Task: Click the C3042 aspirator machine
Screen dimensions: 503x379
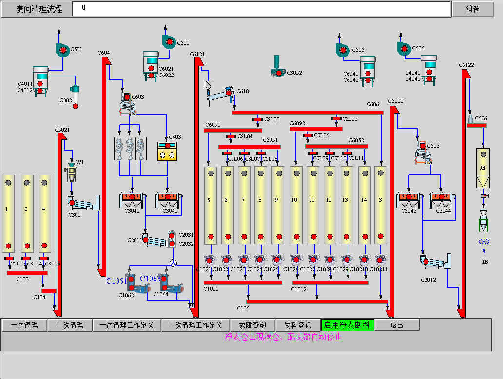Action: pos(168,200)
